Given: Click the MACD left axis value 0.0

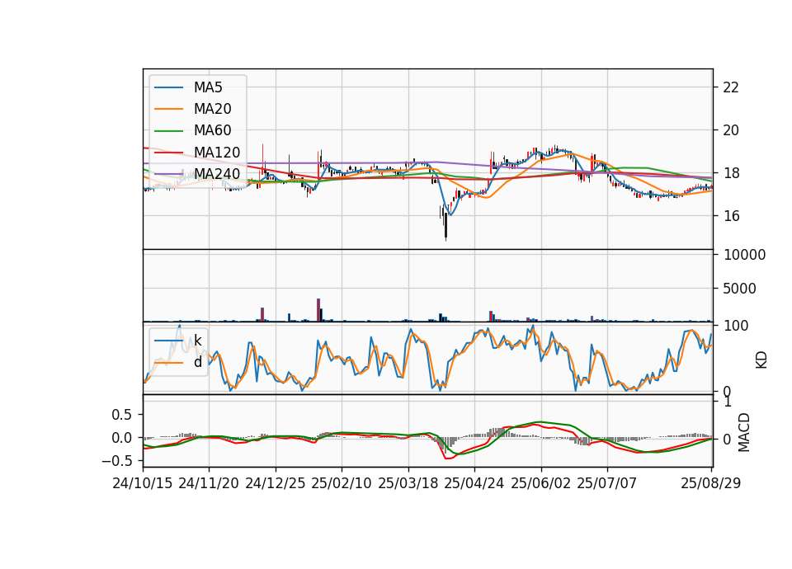Looking at the screenshot, I should click(x=121, y=438).
